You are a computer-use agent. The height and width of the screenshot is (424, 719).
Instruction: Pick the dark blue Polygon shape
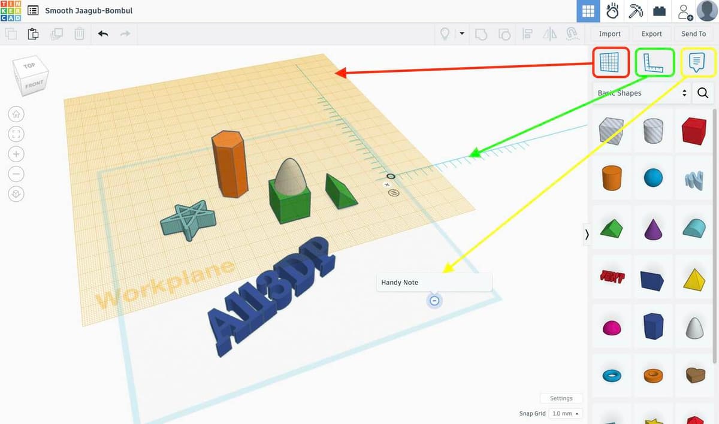pos(653,326)
